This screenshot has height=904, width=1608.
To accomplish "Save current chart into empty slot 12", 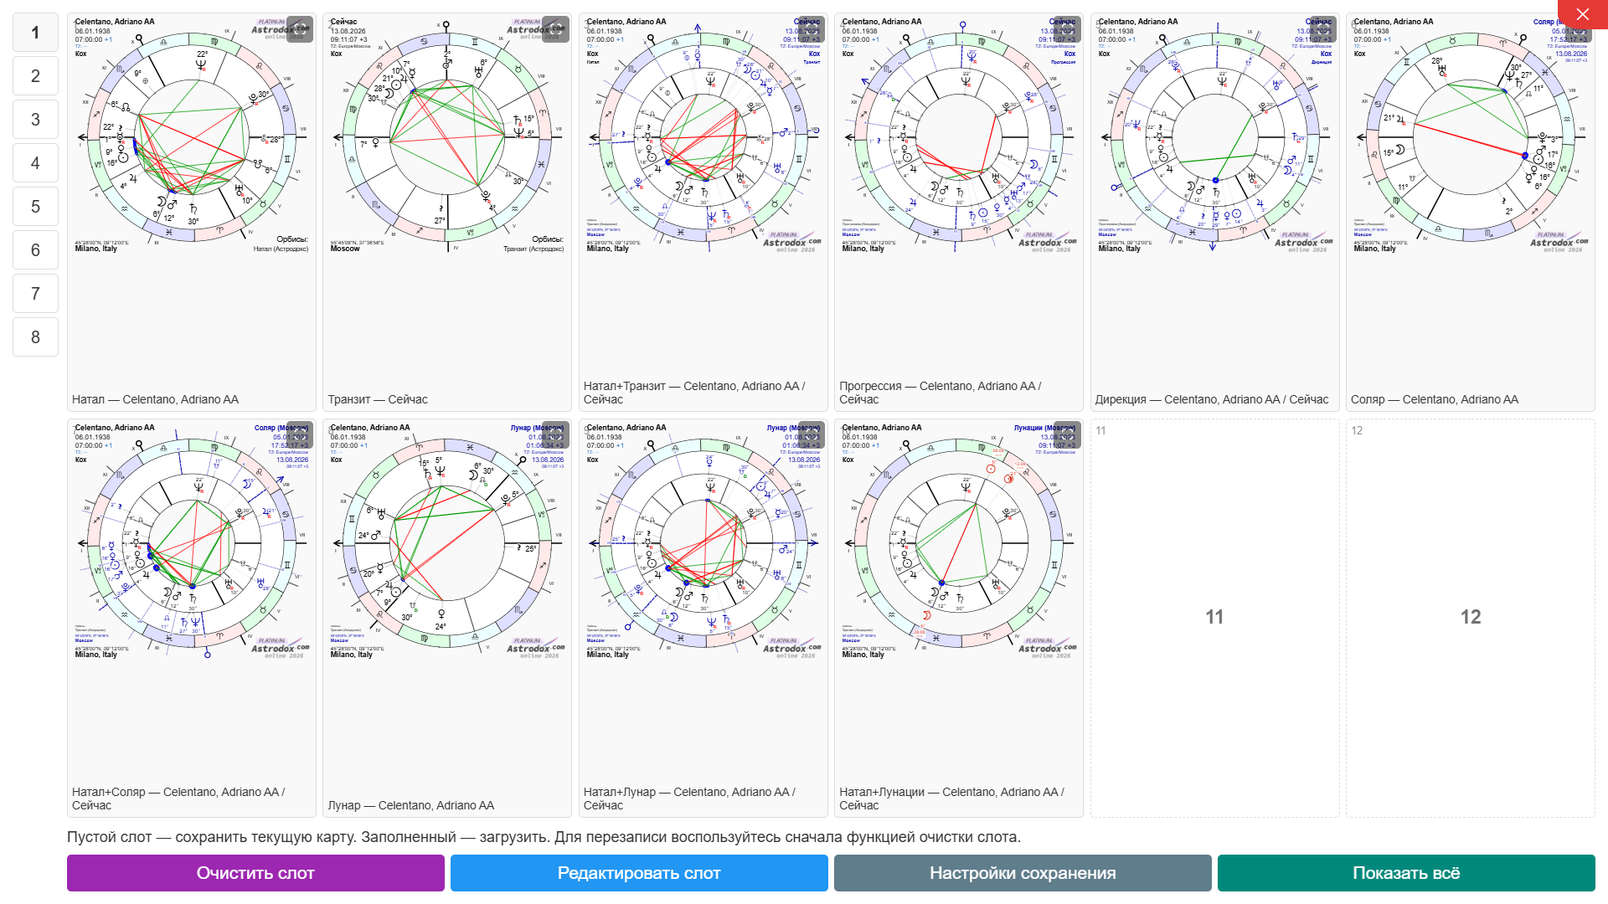I will 1471,618.
